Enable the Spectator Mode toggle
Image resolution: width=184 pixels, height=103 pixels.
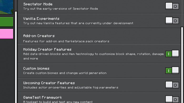172,6
